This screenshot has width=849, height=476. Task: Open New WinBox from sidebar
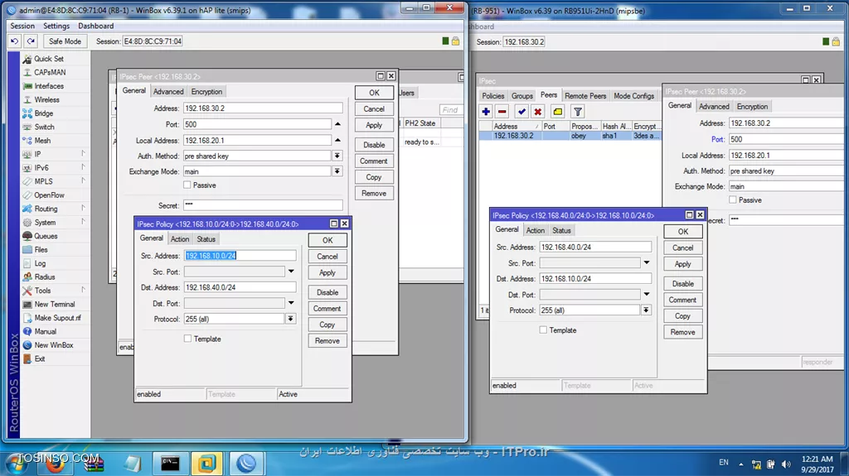click(54, 344)
